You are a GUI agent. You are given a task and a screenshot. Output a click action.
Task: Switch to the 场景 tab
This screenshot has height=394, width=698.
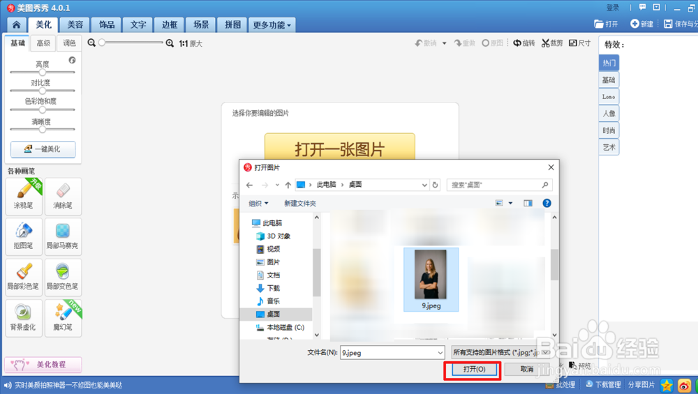pyautogui.click(x=201, y=25)
